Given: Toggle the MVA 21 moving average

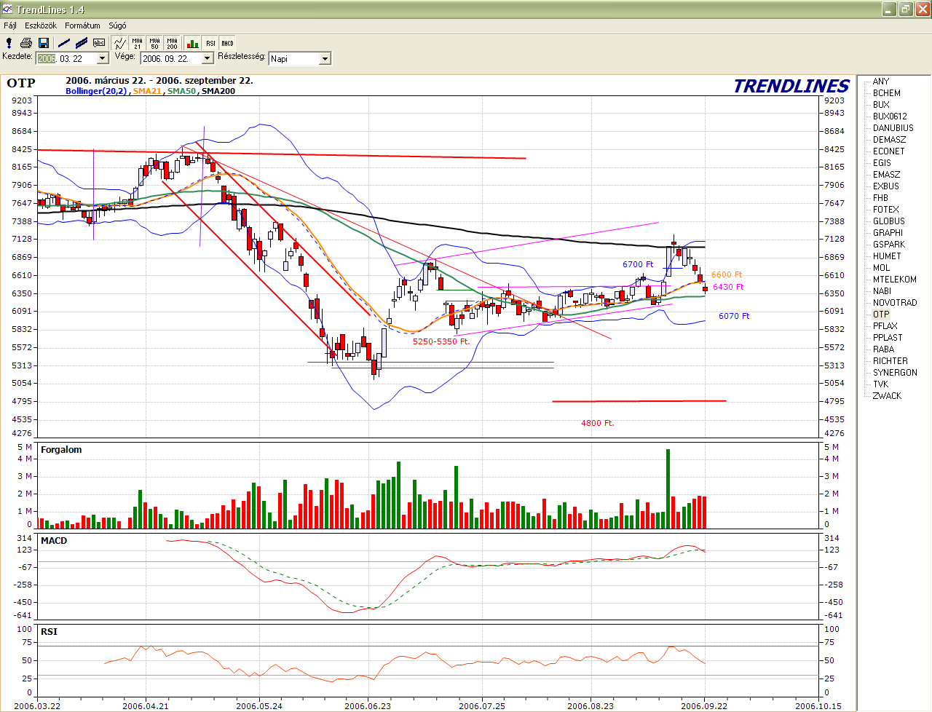Looking at the screenshot, I should click(x=137, y=43).
